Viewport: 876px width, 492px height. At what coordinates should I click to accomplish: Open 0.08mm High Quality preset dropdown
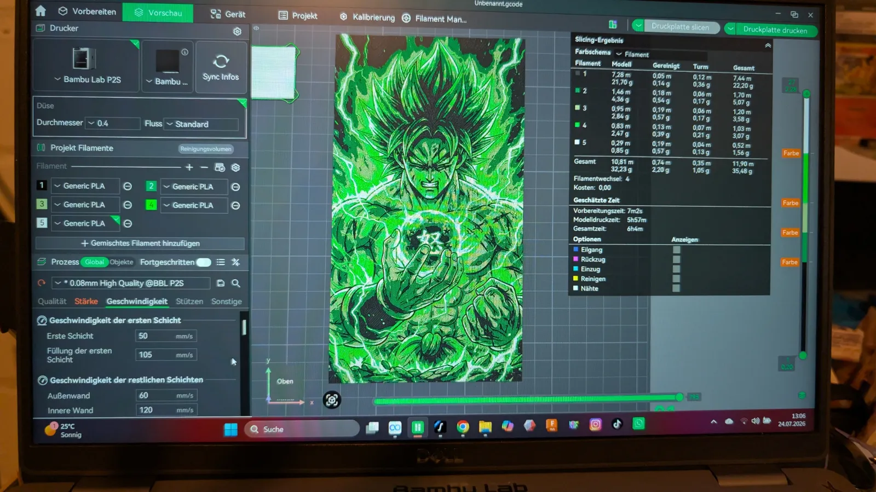click(131, 283)
